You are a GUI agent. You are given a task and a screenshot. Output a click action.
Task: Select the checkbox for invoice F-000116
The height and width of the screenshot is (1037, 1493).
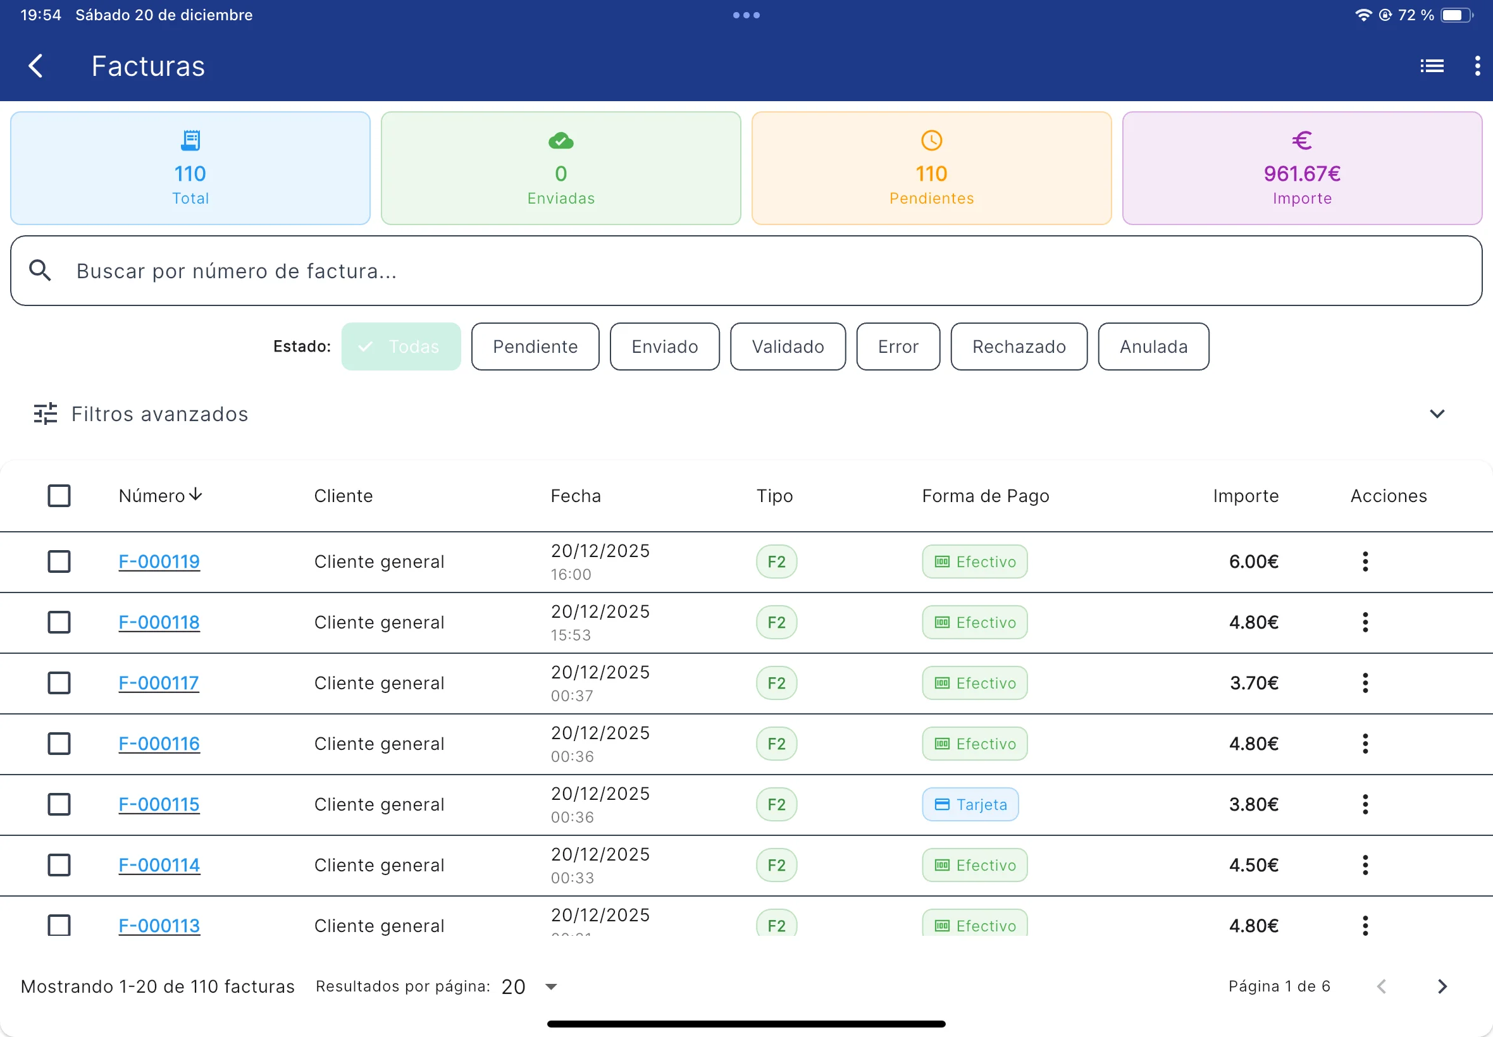click(59, 744)
